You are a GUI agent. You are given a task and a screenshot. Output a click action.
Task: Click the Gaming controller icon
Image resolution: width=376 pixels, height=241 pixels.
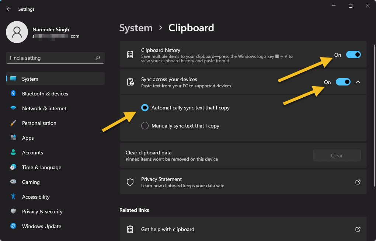click(13, 182)
